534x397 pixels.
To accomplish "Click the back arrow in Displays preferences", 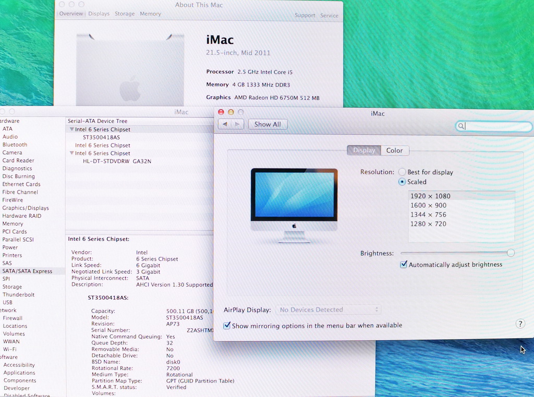I will (x=225, y=124).
